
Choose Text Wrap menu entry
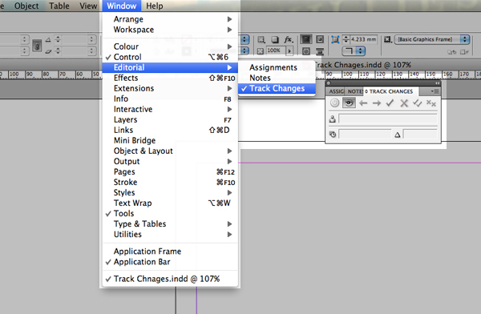[x=170, y=203]
